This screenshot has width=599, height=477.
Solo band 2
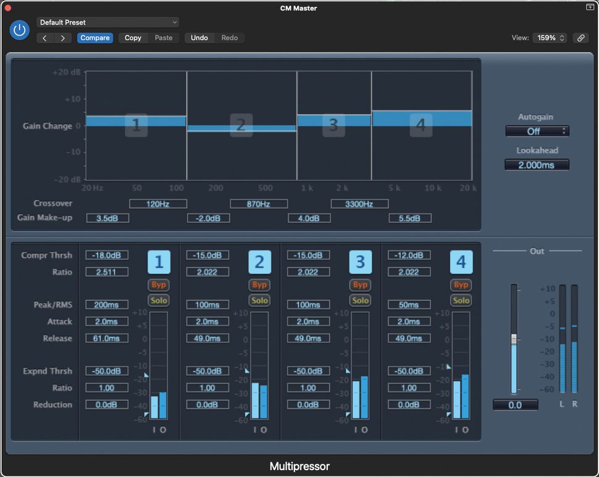[259, 300]
